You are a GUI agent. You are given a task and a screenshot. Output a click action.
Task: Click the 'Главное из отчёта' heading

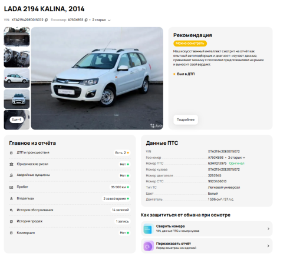pyautogui.click(x=32, y=143)
